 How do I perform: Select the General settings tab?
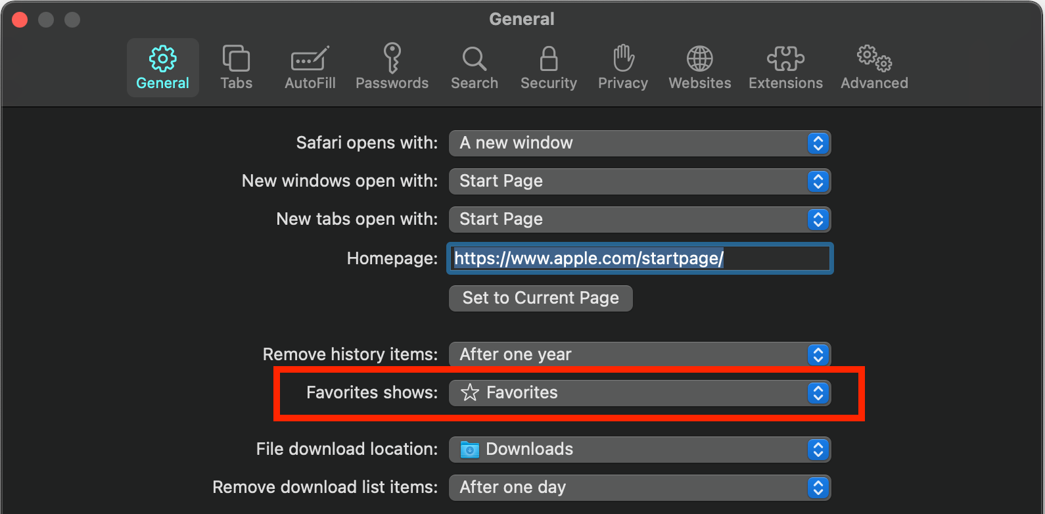coord(162,67)
